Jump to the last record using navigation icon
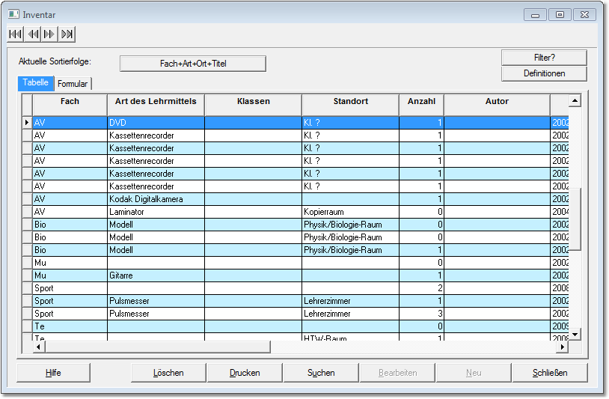Image resolution: width=609 pixels, height=399 pixels. tap(67, 34)
